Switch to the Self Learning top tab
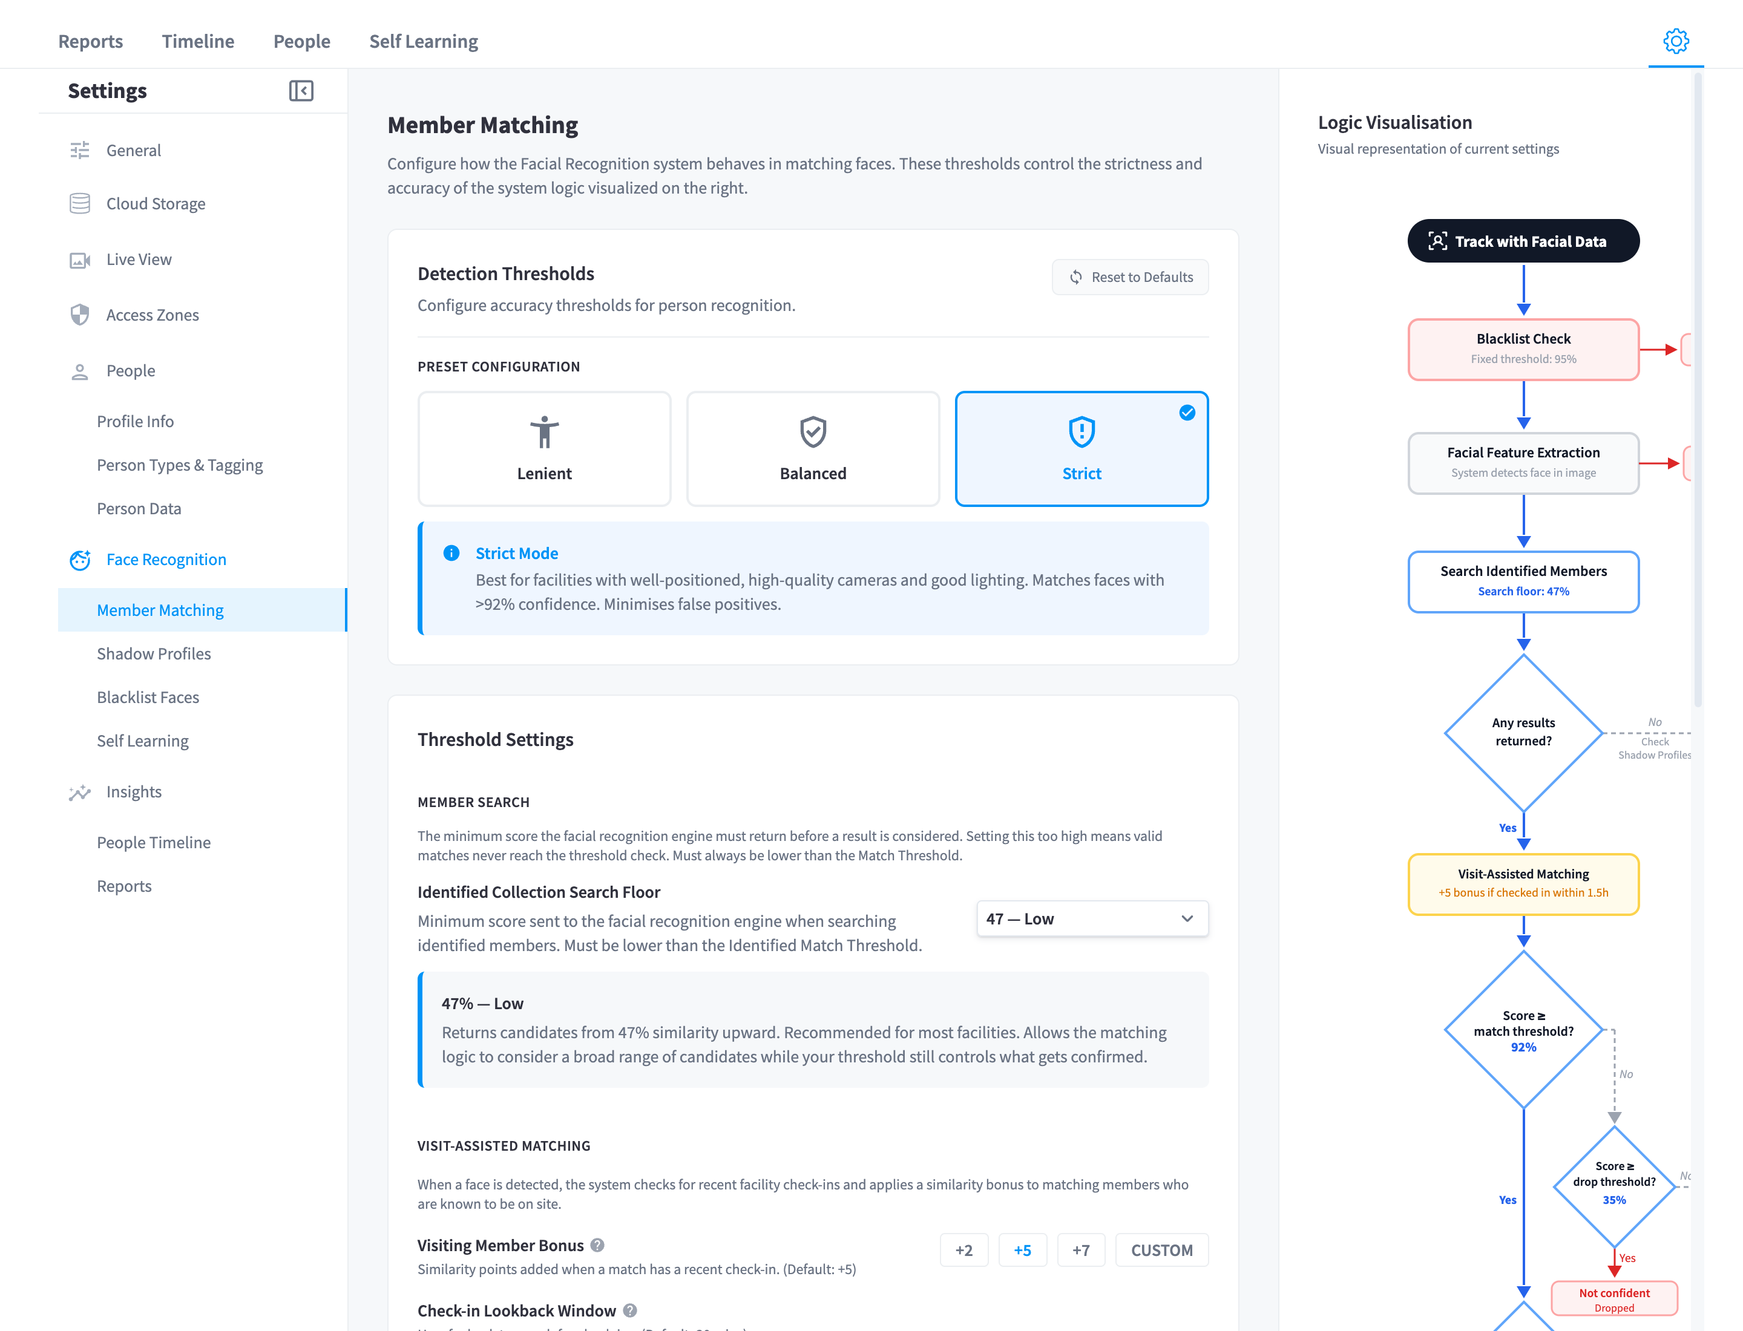1743x1331 pixels. click(424, 41)
